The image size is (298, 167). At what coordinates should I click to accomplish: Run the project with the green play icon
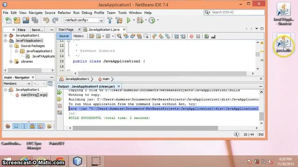point(129,20)
